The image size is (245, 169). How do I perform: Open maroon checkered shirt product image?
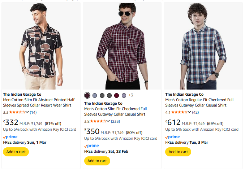122,46
